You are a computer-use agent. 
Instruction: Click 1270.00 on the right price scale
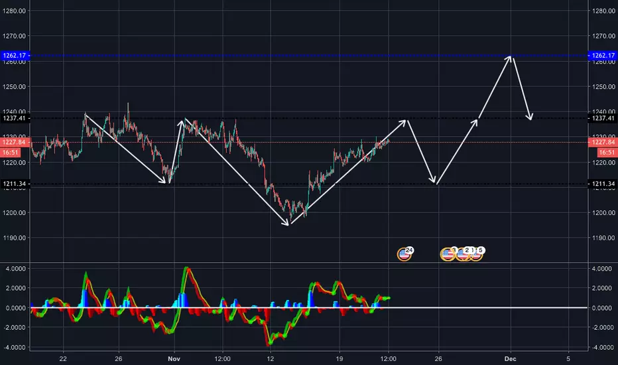click(x=603, y=36)
